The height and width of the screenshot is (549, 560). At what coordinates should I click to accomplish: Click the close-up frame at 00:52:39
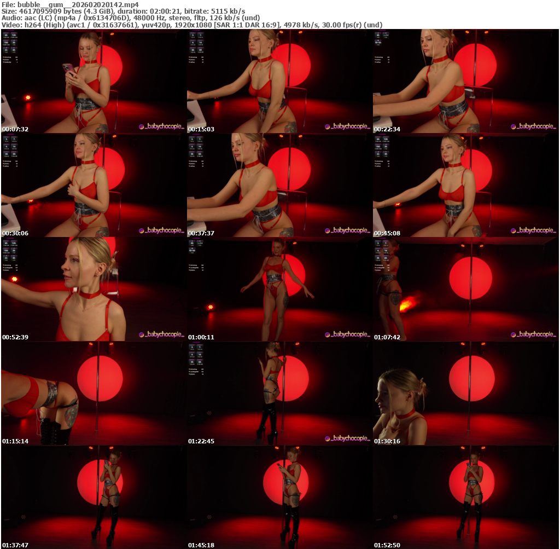[93, 289]
